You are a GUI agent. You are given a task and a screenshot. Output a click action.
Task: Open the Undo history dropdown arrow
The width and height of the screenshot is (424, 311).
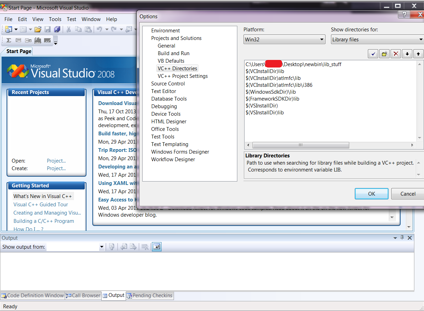(107, 30)
